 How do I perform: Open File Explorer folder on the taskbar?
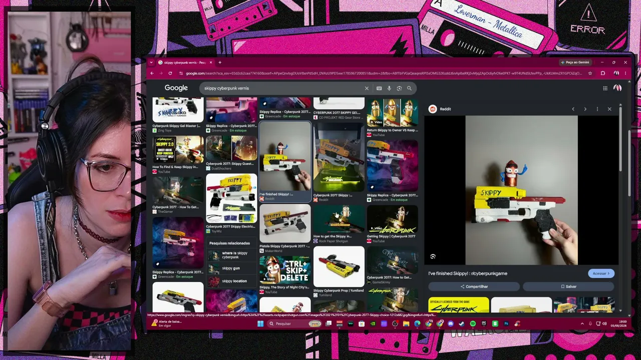pyautogui.click(x=406, y=323)
